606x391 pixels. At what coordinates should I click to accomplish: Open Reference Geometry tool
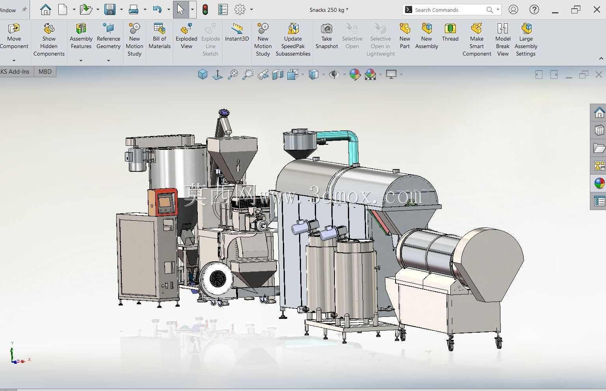tap(108, 36)
